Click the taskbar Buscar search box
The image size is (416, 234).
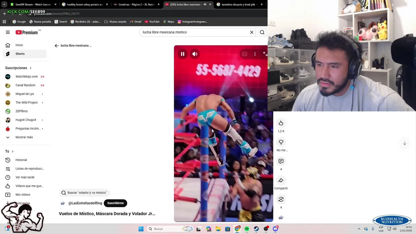170,229
